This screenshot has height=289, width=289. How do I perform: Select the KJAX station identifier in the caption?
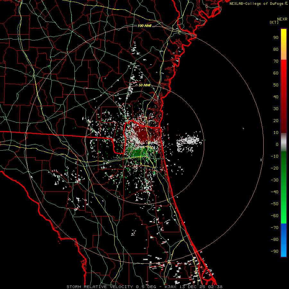coord(170,287)
